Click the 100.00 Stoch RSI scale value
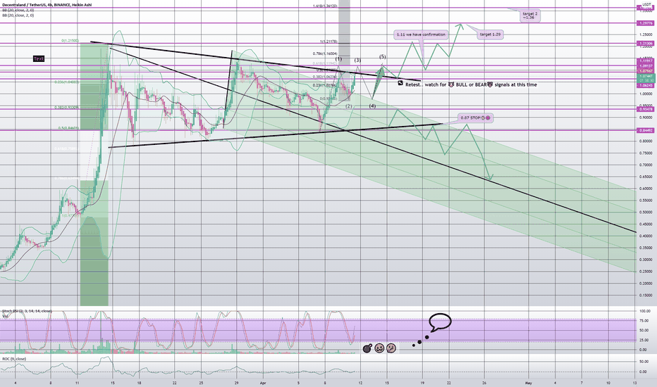 pyautogui.click(x=644, y=311)
